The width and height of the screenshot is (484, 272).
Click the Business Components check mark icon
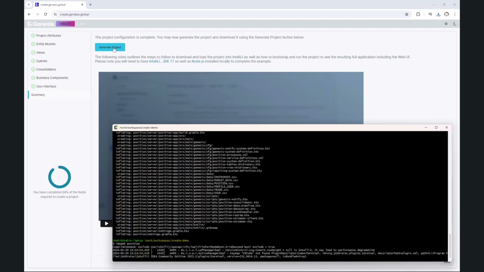click(x=33, y=78)
